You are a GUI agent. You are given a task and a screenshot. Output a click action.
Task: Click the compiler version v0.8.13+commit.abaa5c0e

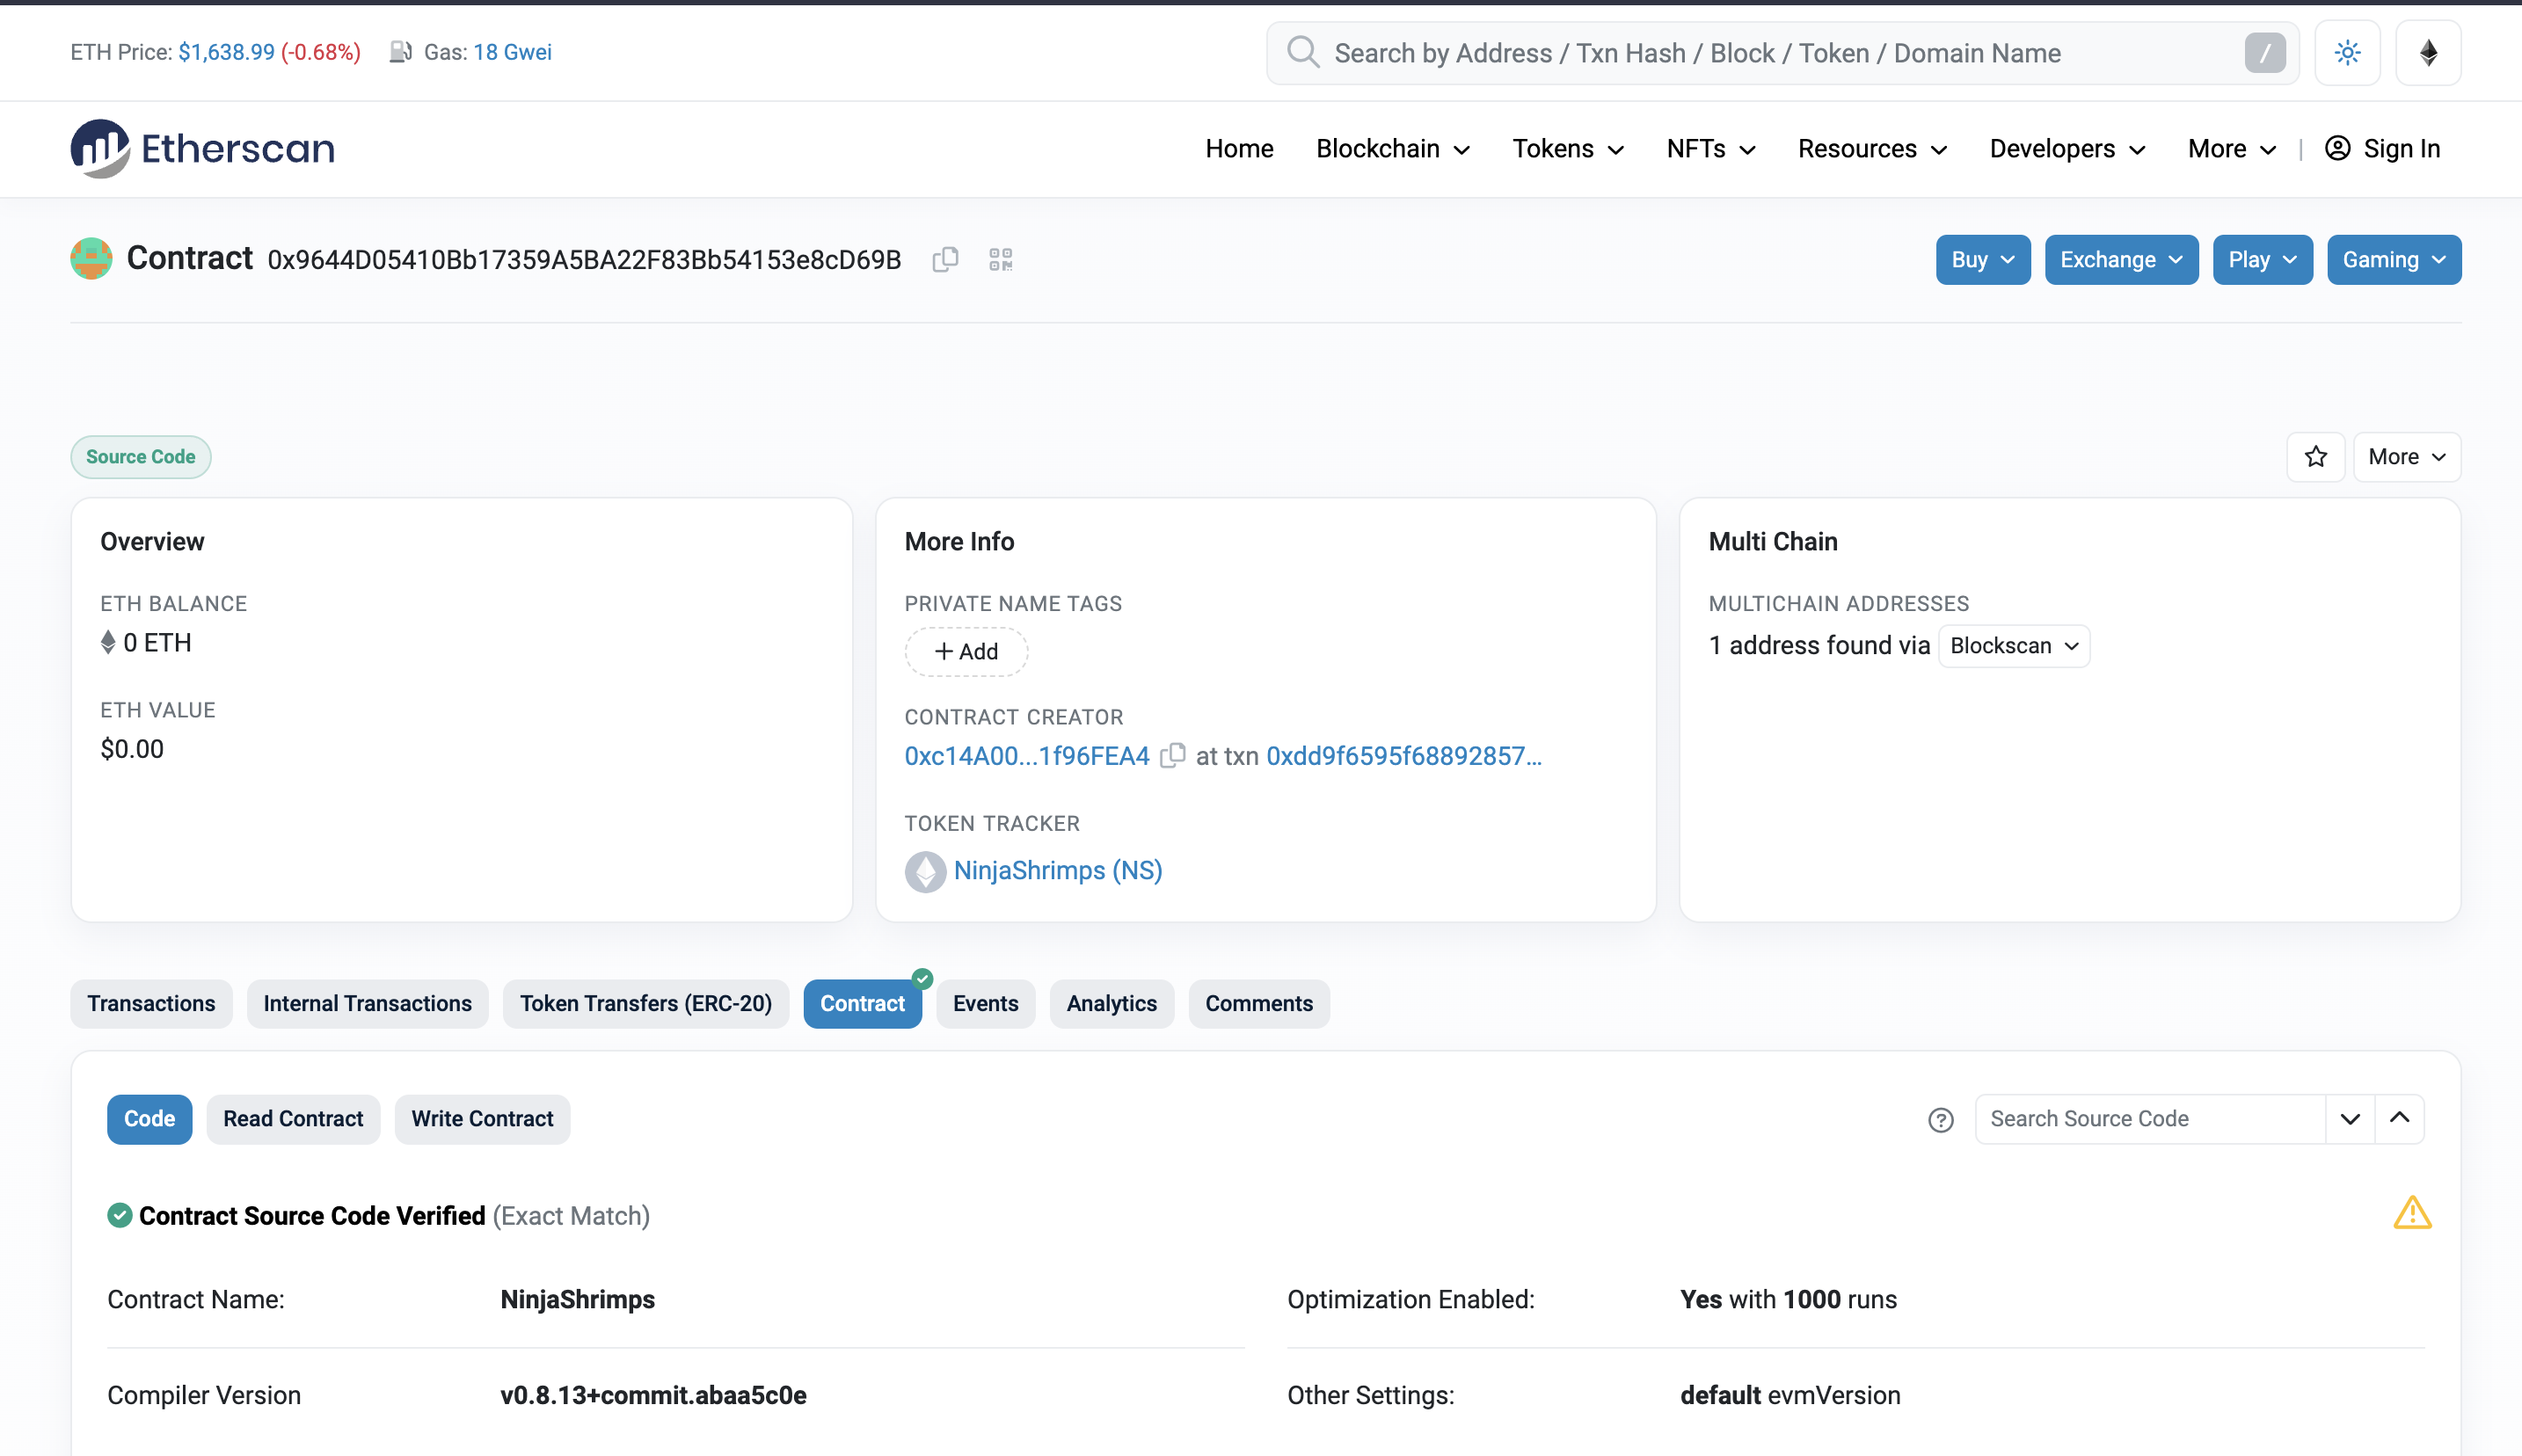point(653,1396)
